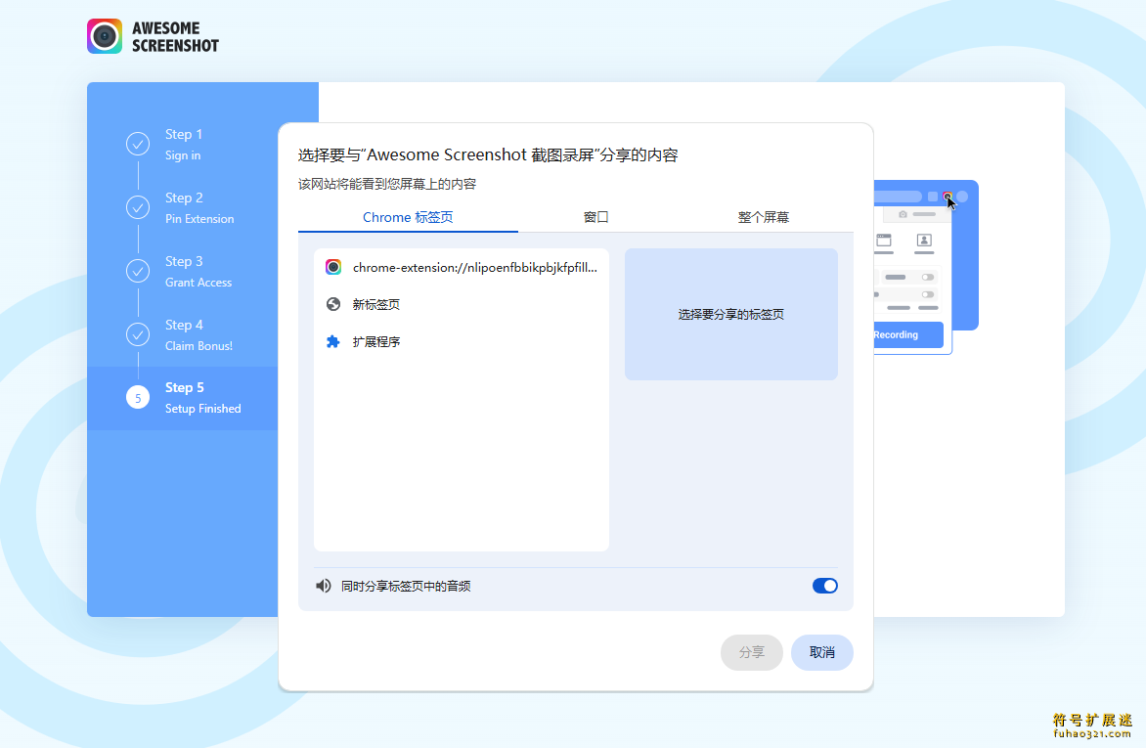The image size is (1146, 748).
Task: Click the Step 3 Grant Access checkmark icon
Action: 138,271
